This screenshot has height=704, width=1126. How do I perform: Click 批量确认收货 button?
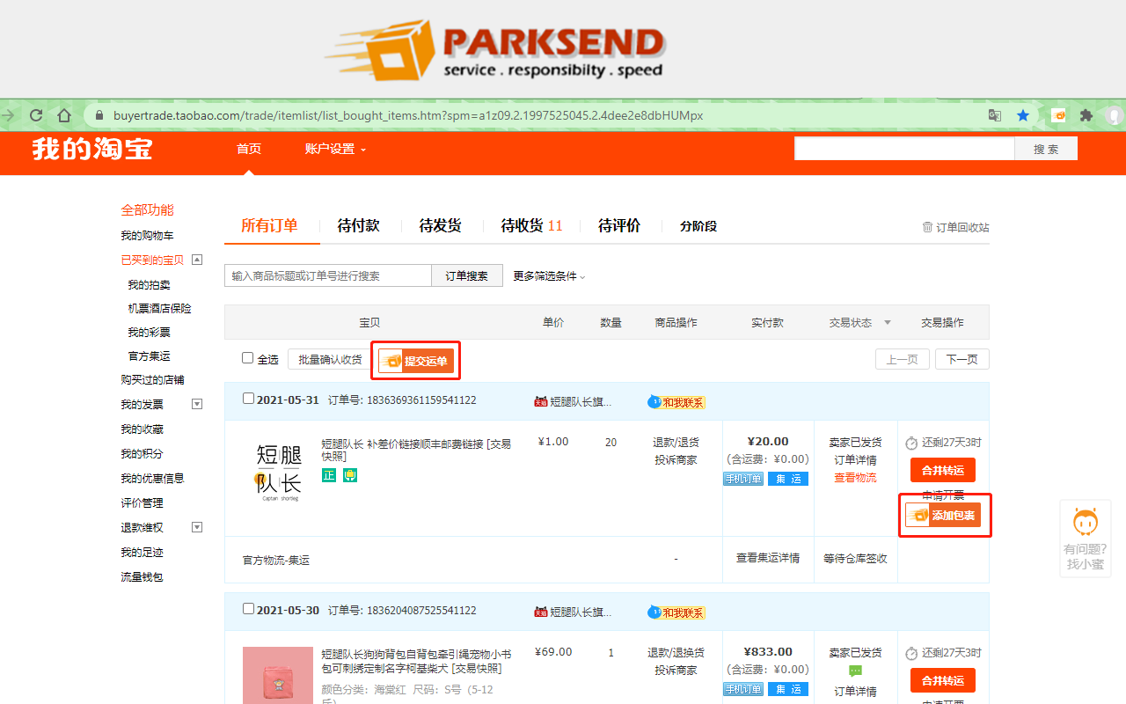tap(329, 359)
